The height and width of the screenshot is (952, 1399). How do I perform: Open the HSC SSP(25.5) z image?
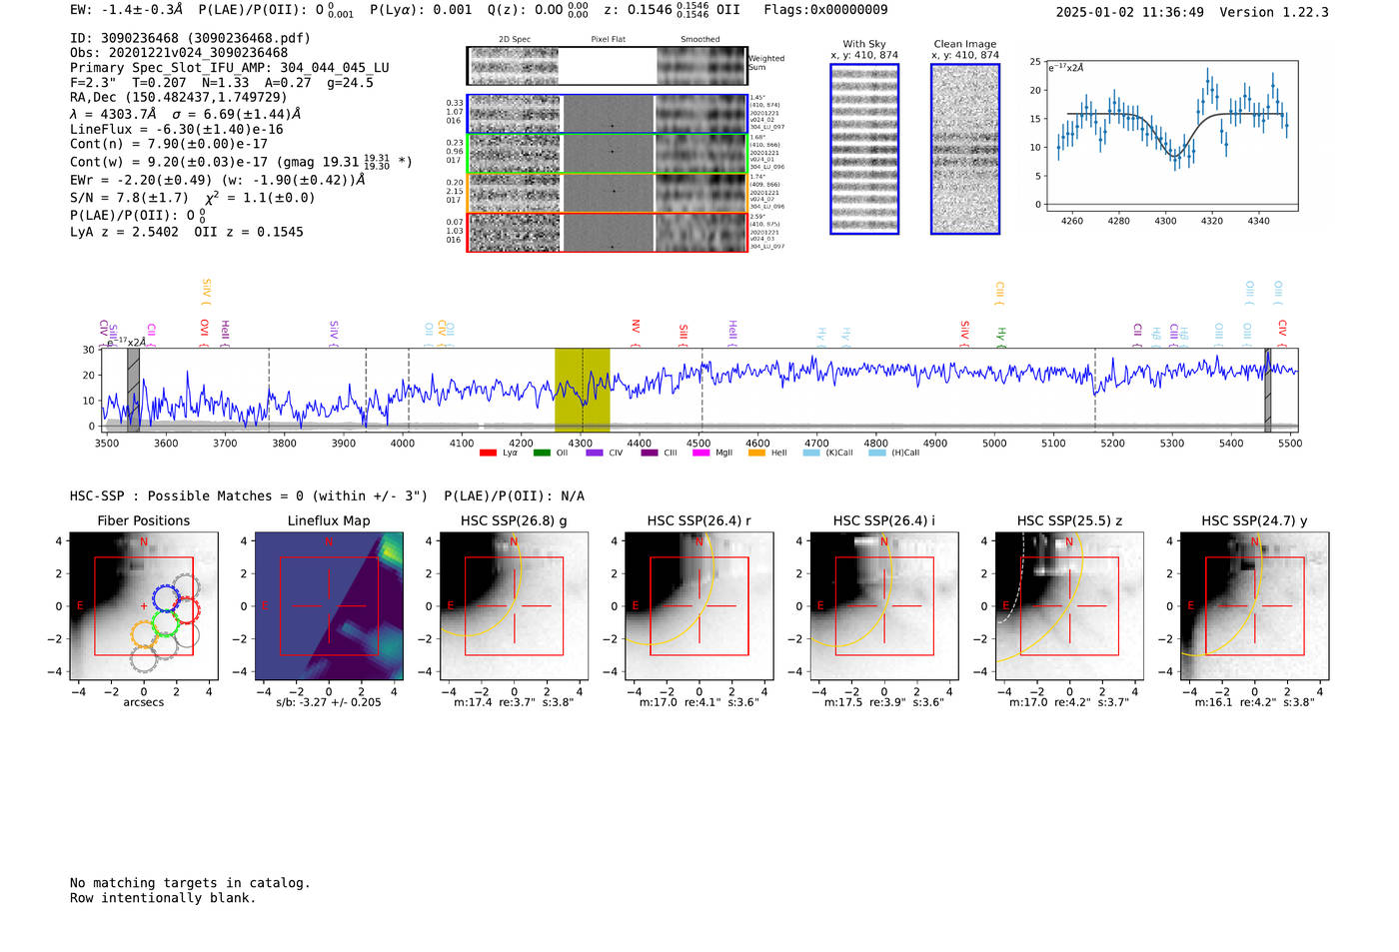[1069, 605]
